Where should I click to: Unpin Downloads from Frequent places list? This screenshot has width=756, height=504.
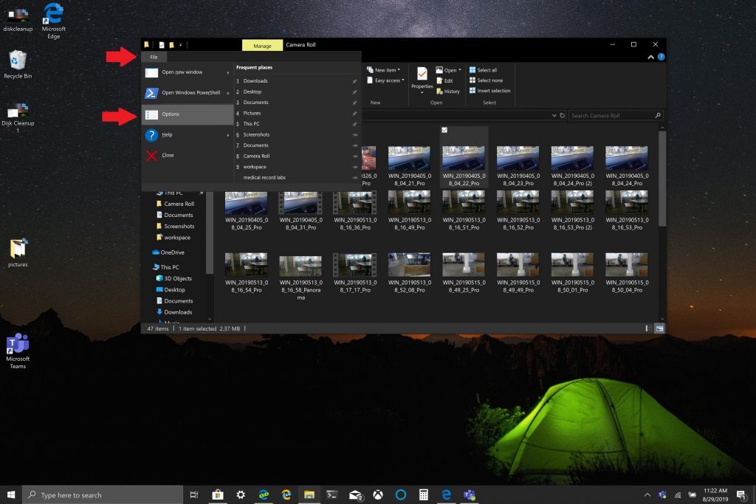point(354,81)
